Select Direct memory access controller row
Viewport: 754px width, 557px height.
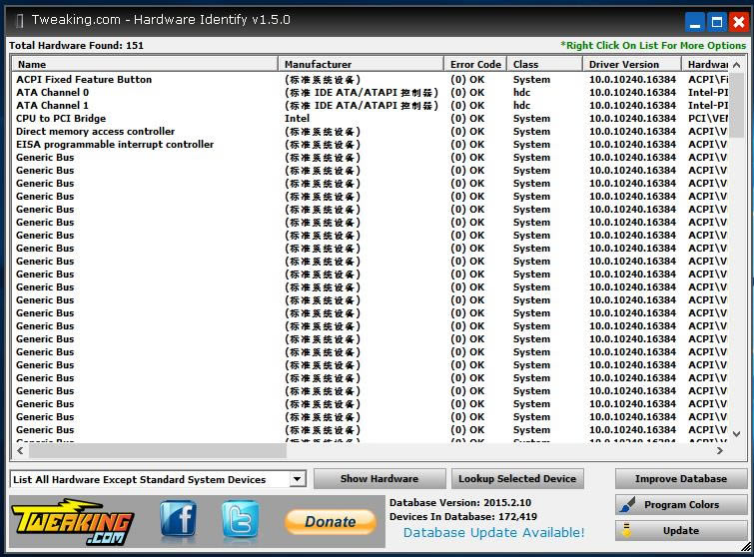pos(371,131)
